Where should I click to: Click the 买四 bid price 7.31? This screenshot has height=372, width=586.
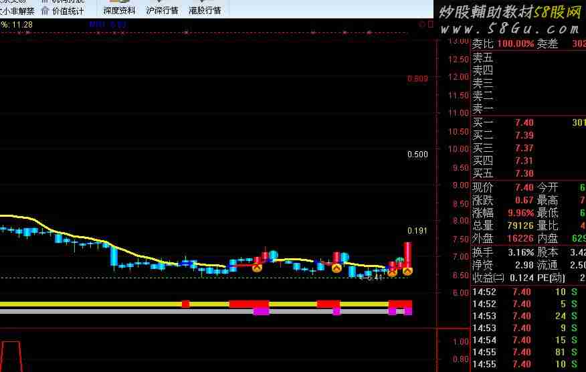tap(524, 161)
